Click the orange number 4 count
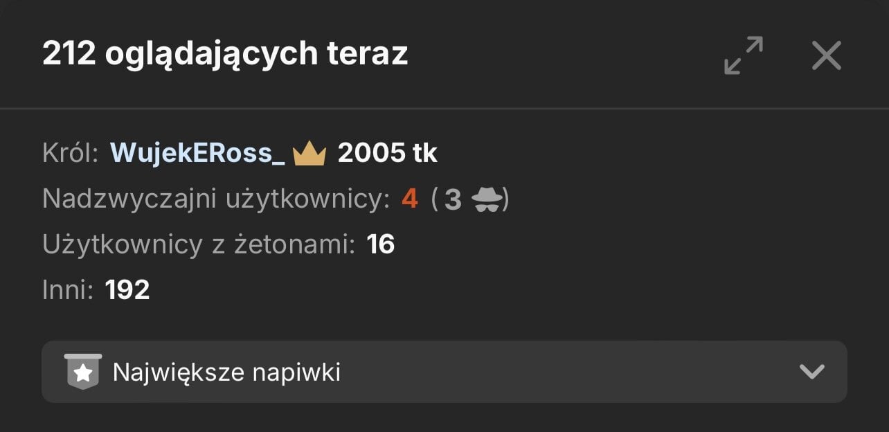889x432 pixels. pos(410,199)
